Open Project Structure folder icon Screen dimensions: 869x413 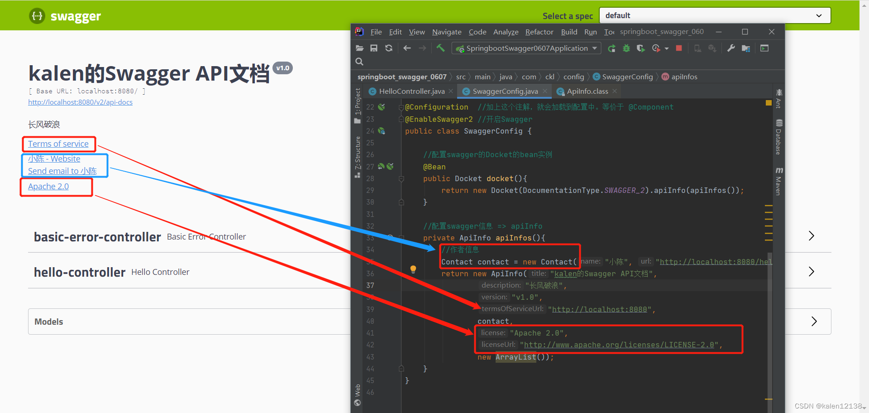click(746, 48)
